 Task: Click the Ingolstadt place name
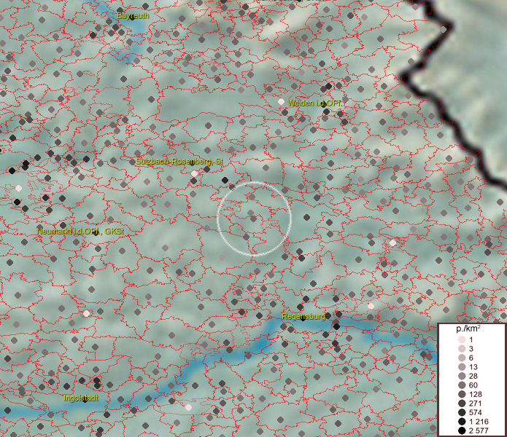click(x=80, y=398)
